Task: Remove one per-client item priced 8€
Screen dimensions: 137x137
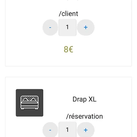Action: coord(50,27)
